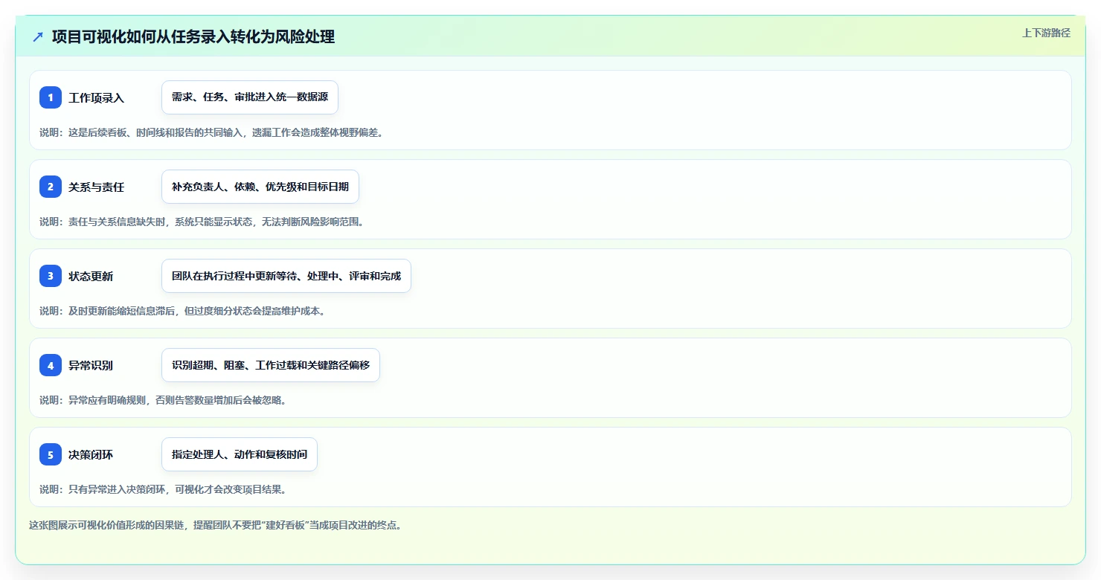Screen dimensions: 1101x580
Task: Click the '工作项录入' step label
Action: 97,98
